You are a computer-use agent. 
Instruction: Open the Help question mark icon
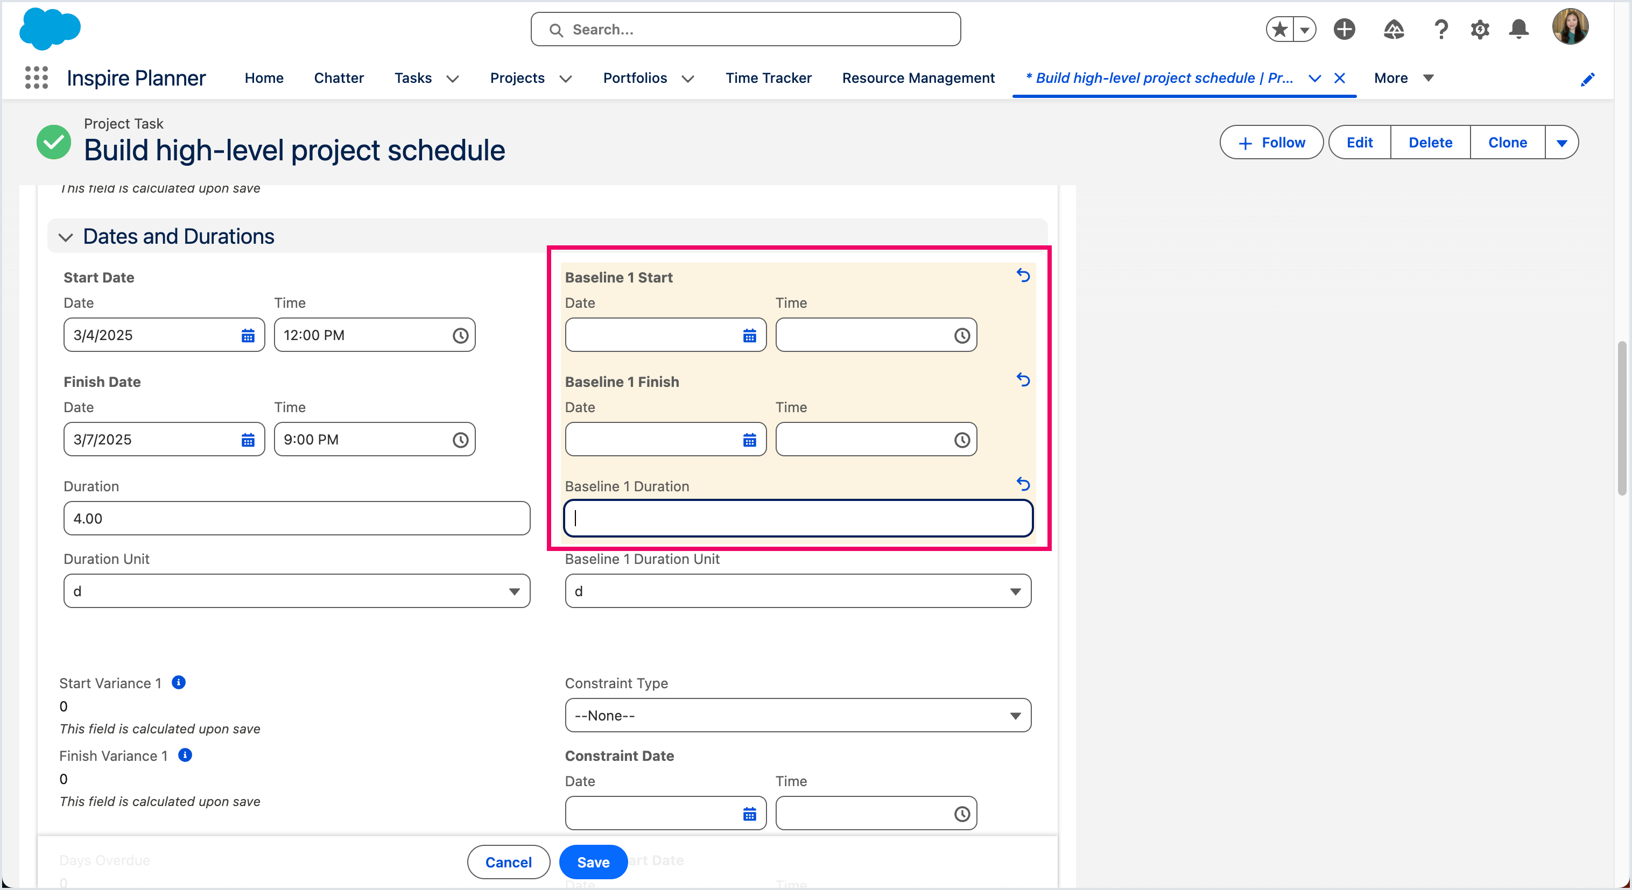(1441, 29)
